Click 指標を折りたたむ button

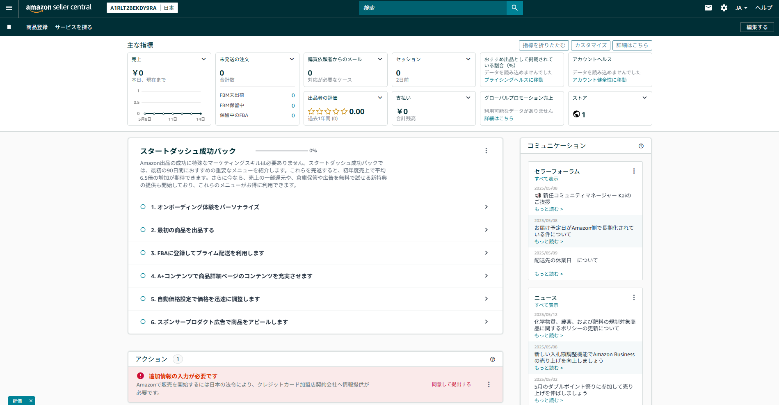pyautogui.click(x=544, y=45)
